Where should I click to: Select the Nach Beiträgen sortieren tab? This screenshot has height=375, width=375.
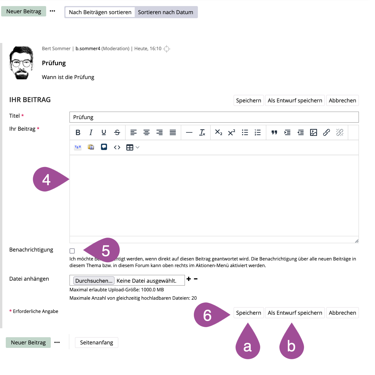pos(100,12)
